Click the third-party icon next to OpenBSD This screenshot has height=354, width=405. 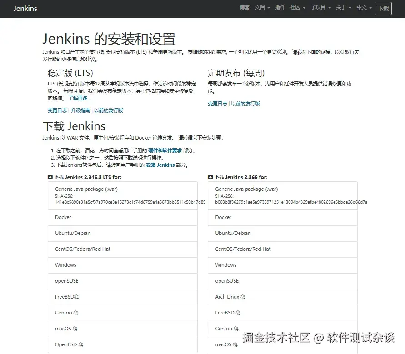coord(80,345)
